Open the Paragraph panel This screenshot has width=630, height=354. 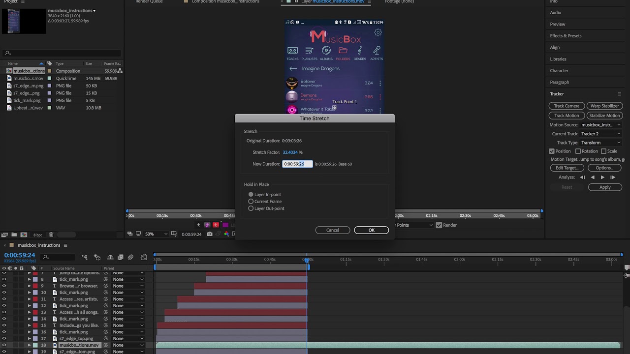coord(560,82)
